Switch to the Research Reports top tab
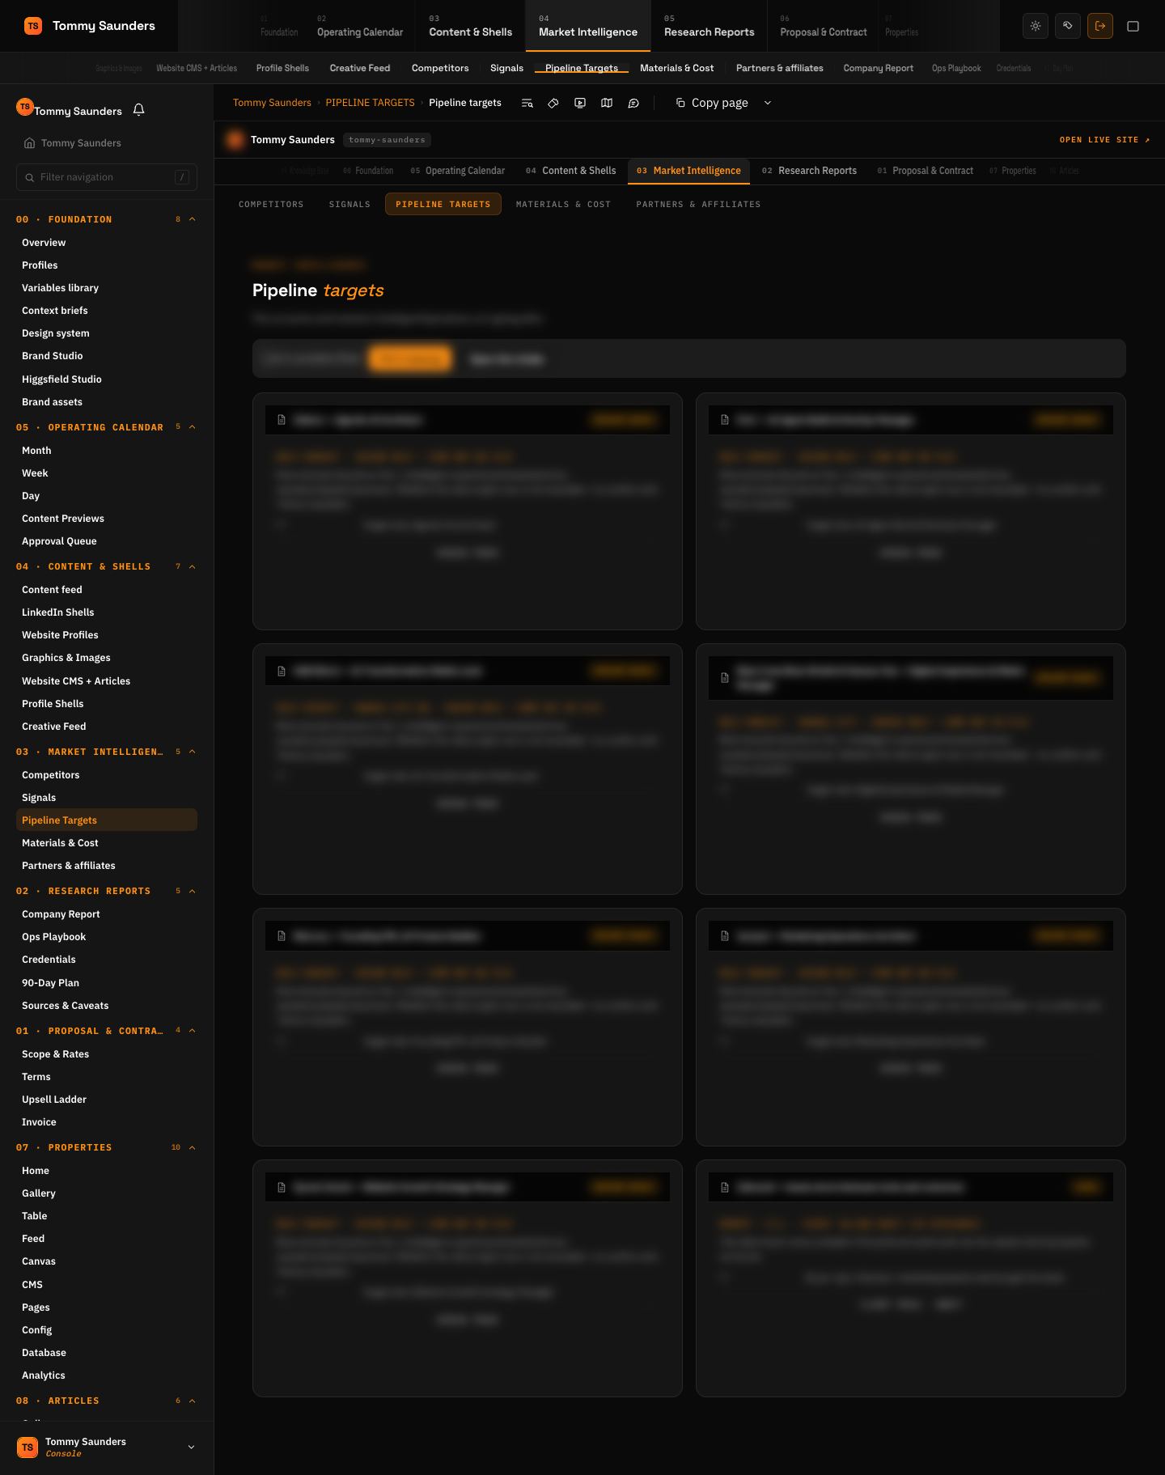Screen dimensions: 1165x1475 (x=709, y=26)
